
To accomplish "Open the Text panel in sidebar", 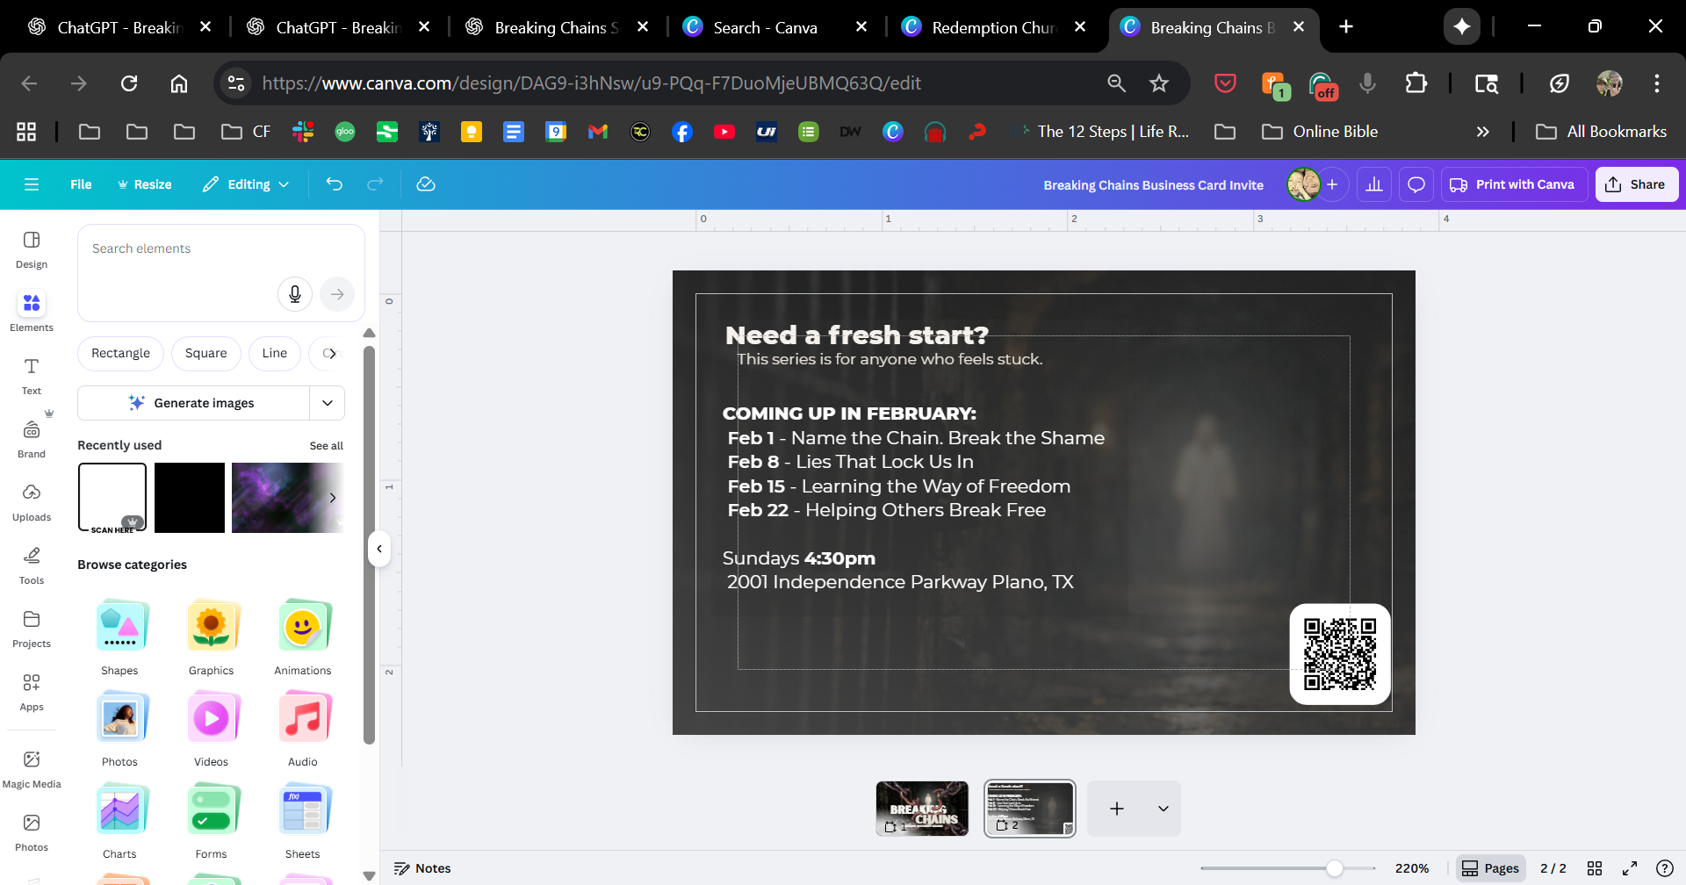I will pos(32,376).
